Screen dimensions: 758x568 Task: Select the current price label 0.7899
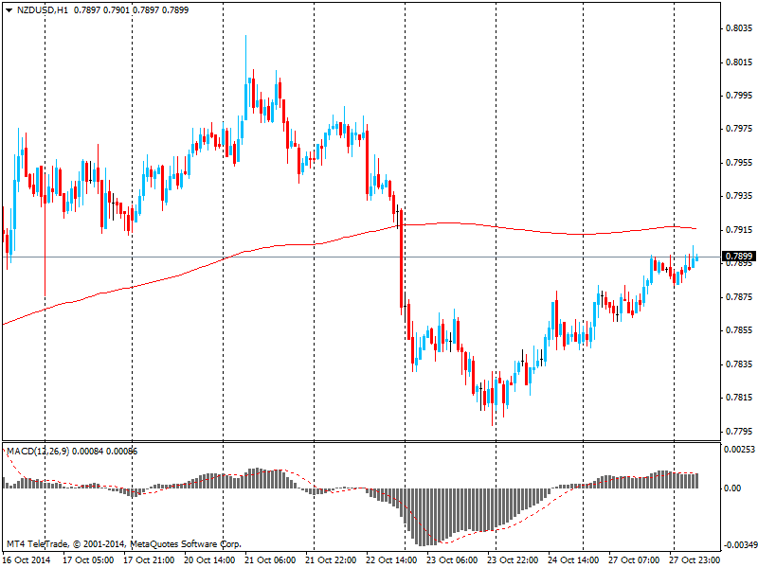point(738,257)
